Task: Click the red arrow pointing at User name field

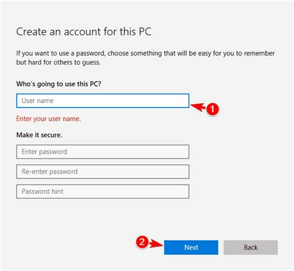Action: (x=198, y=107)
